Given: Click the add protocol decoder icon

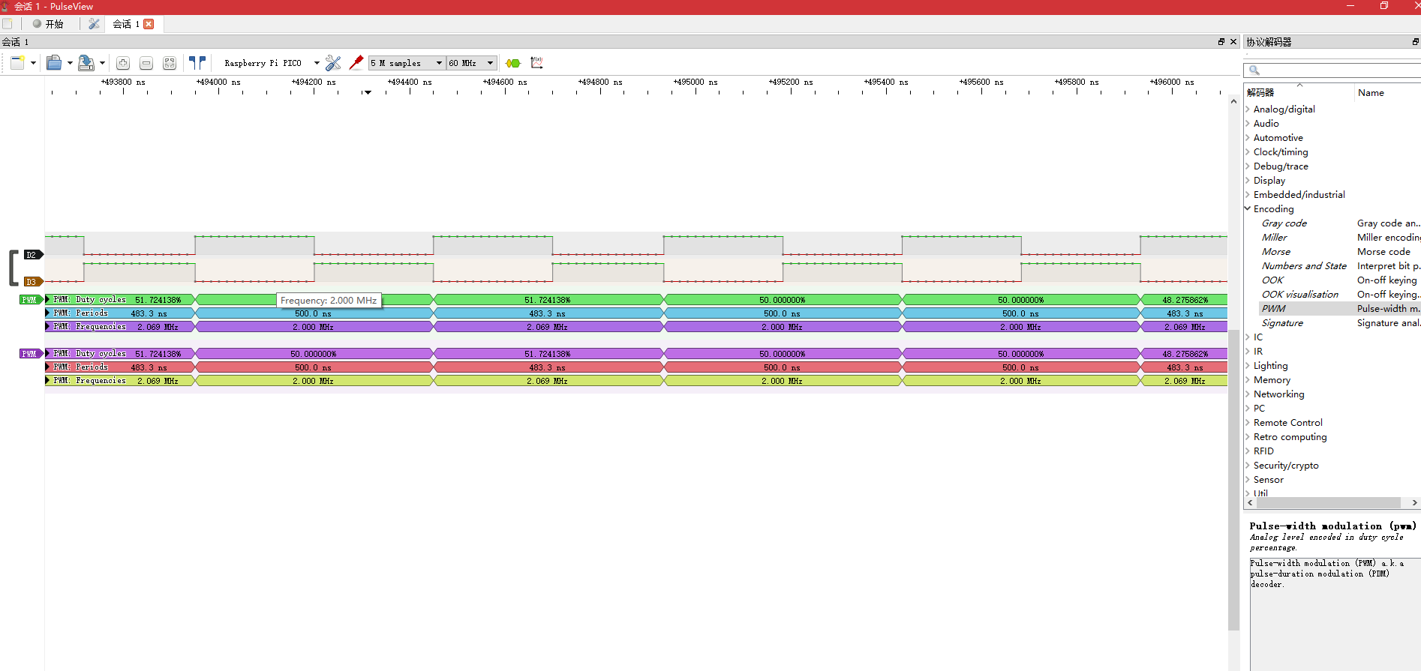Looking at the screenshot, I should [513, 63].
